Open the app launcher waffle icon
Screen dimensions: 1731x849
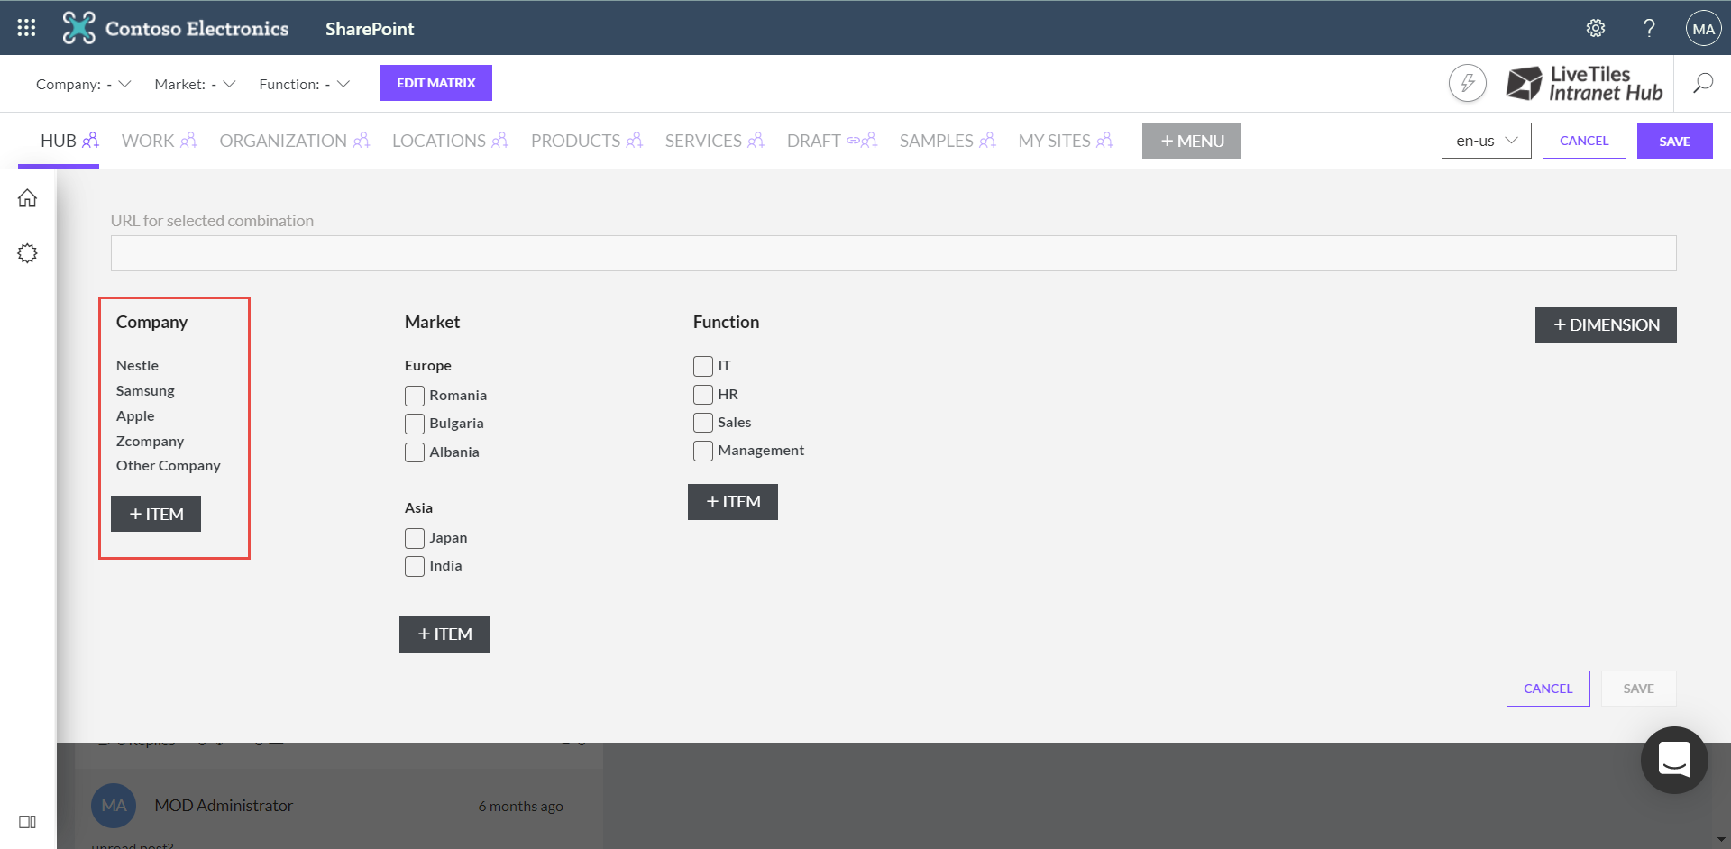click(x=26, y=28)
